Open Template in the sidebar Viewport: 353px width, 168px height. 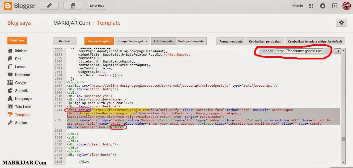coord(22,115)
